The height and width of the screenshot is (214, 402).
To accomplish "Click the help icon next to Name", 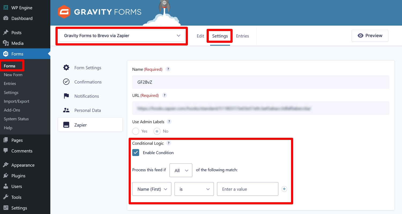I will click(x=168, y=69).
